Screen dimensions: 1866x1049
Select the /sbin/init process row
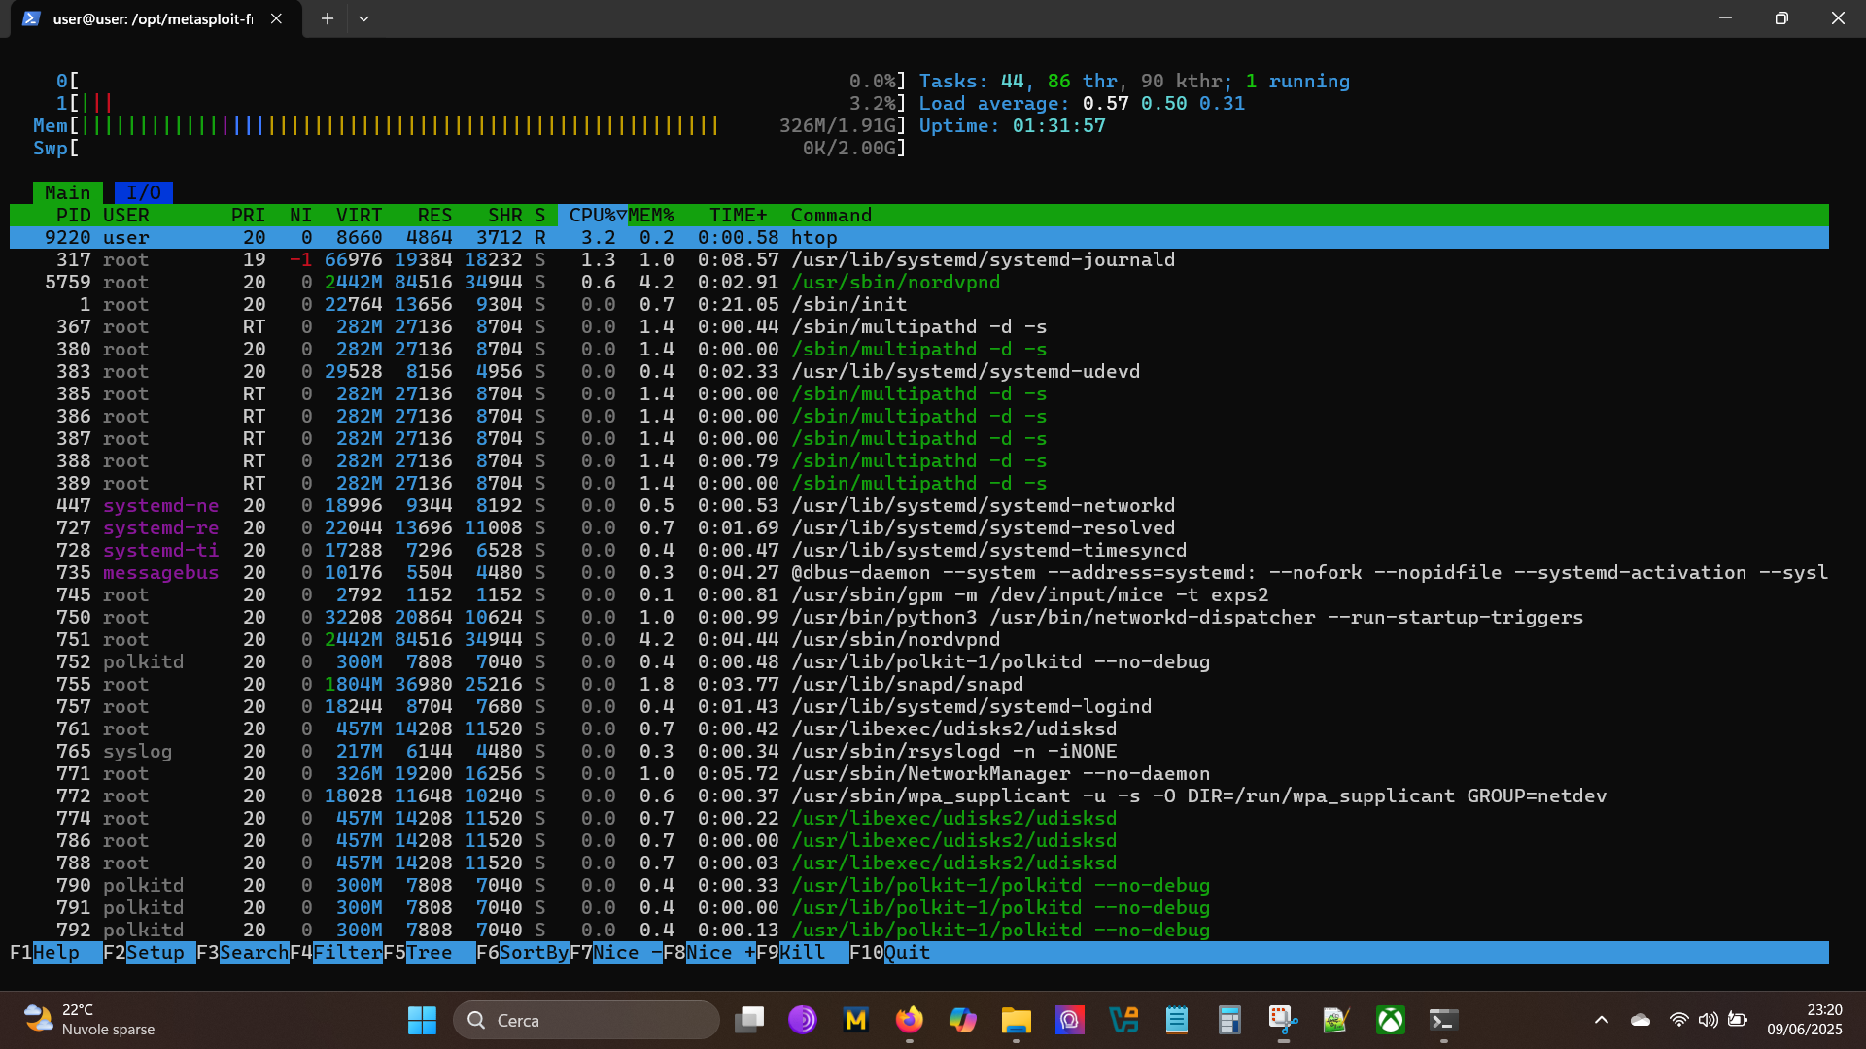click(919, 304)
